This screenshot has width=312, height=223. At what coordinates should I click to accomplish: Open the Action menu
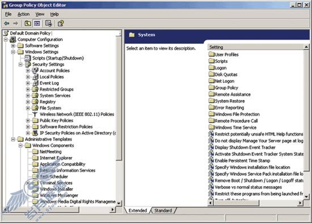tap(23, 14)
